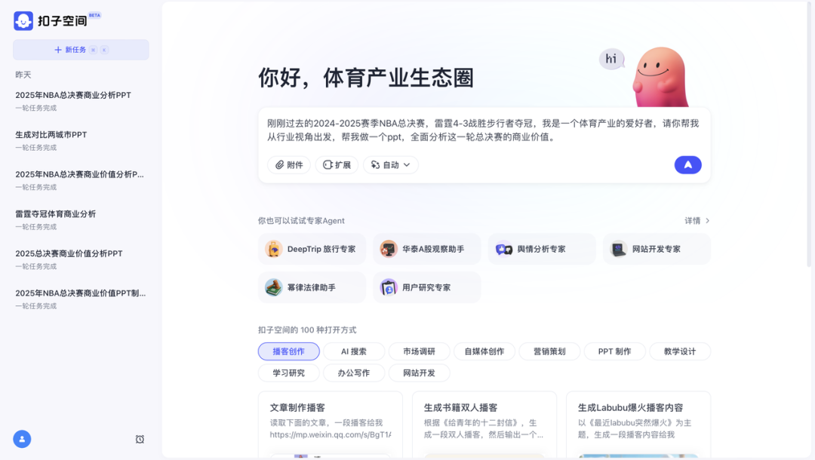Choose the 舆情分析专家 agent

pyautogui.click(x=542, y=249)
